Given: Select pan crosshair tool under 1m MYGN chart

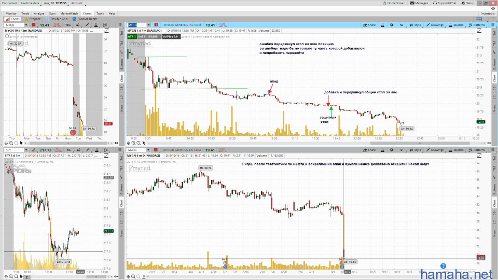Looking at the screenshot, I should coord(129,143).
